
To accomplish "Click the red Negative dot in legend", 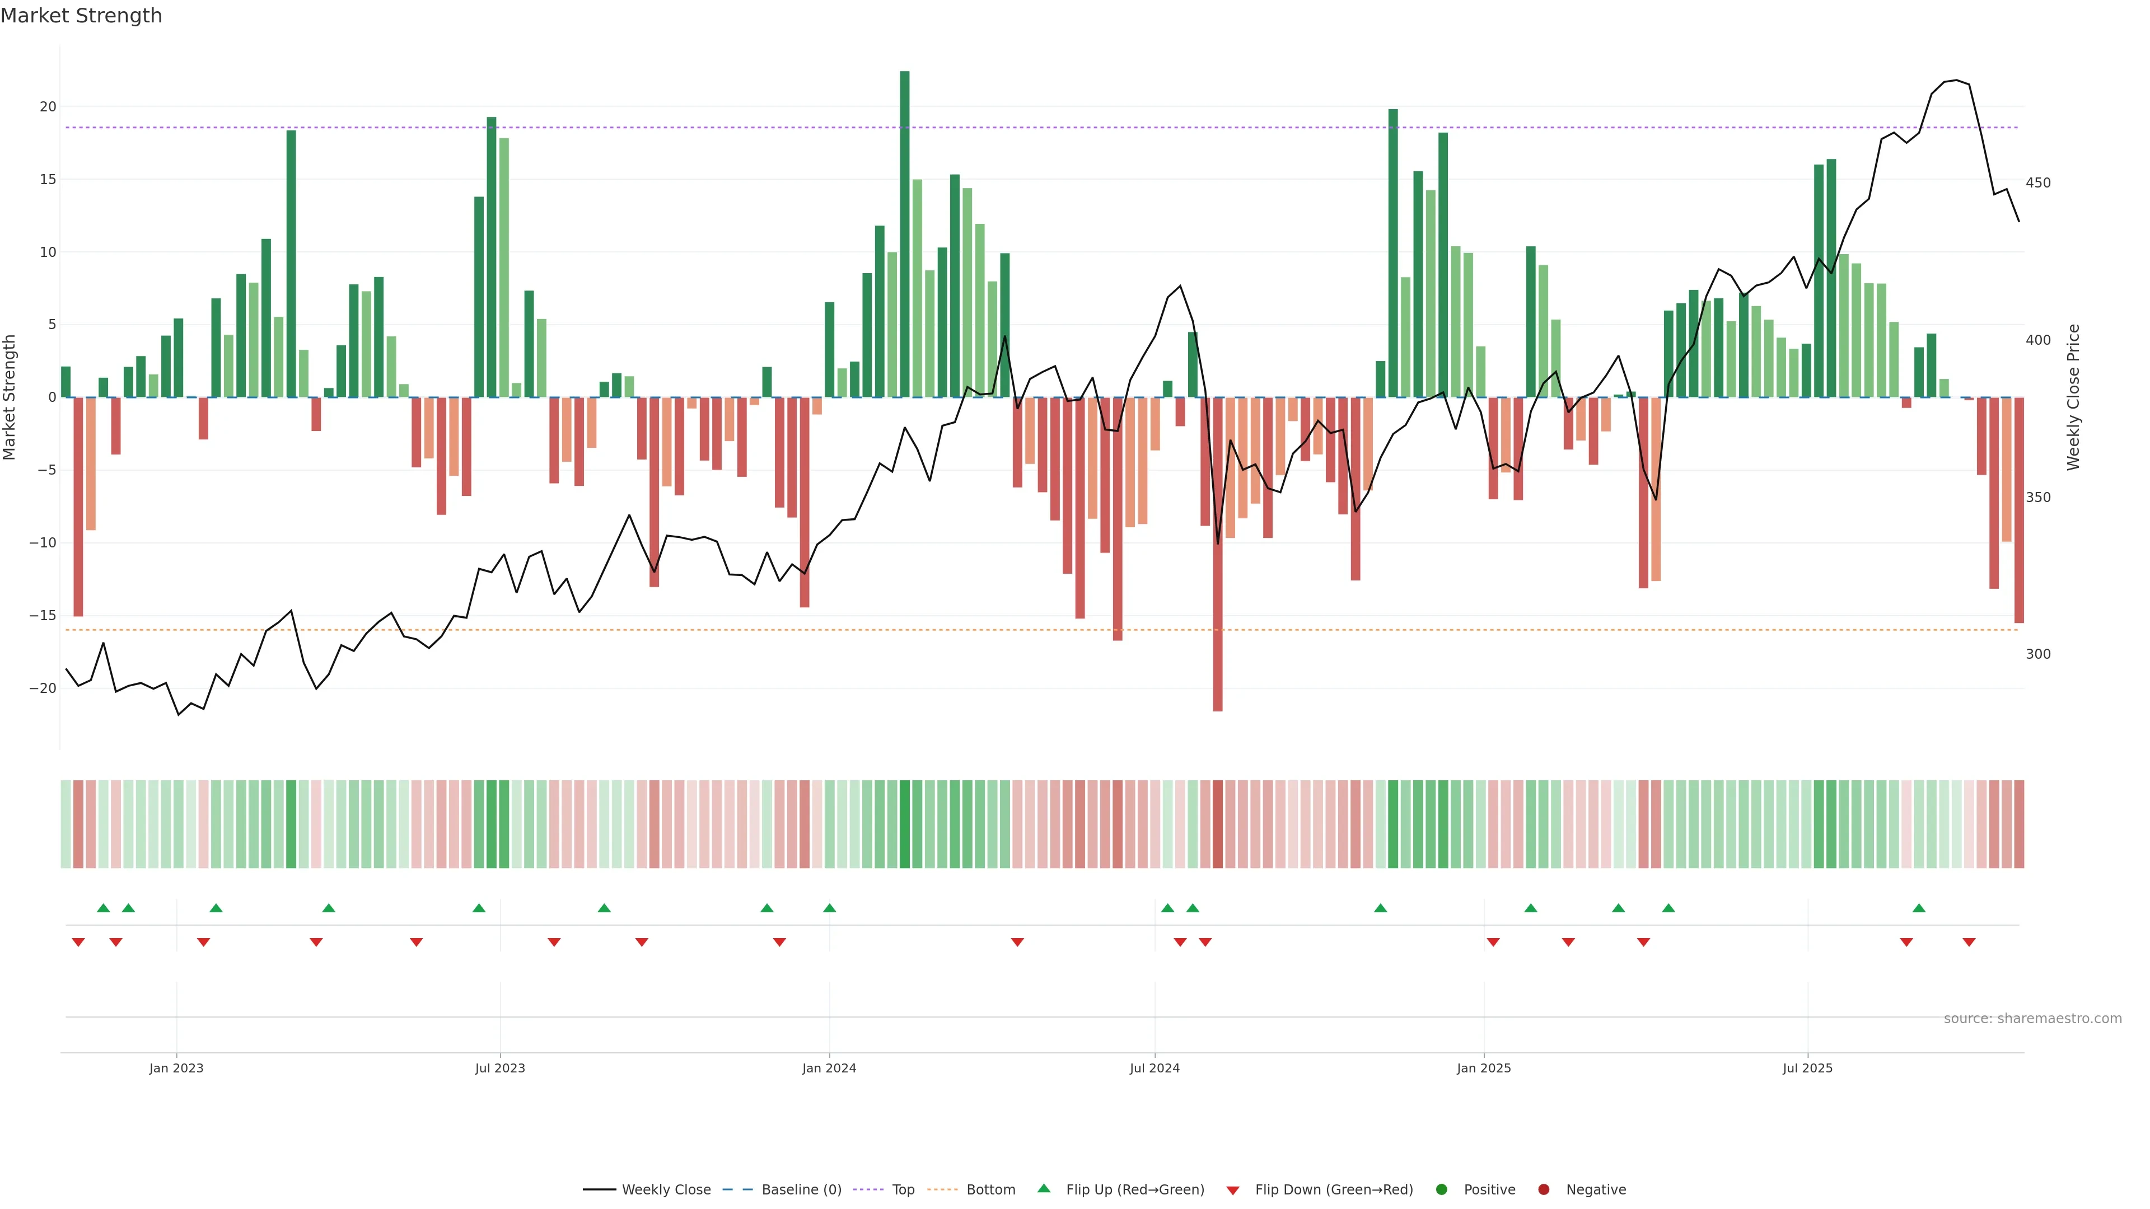I will (1543, 1189).
